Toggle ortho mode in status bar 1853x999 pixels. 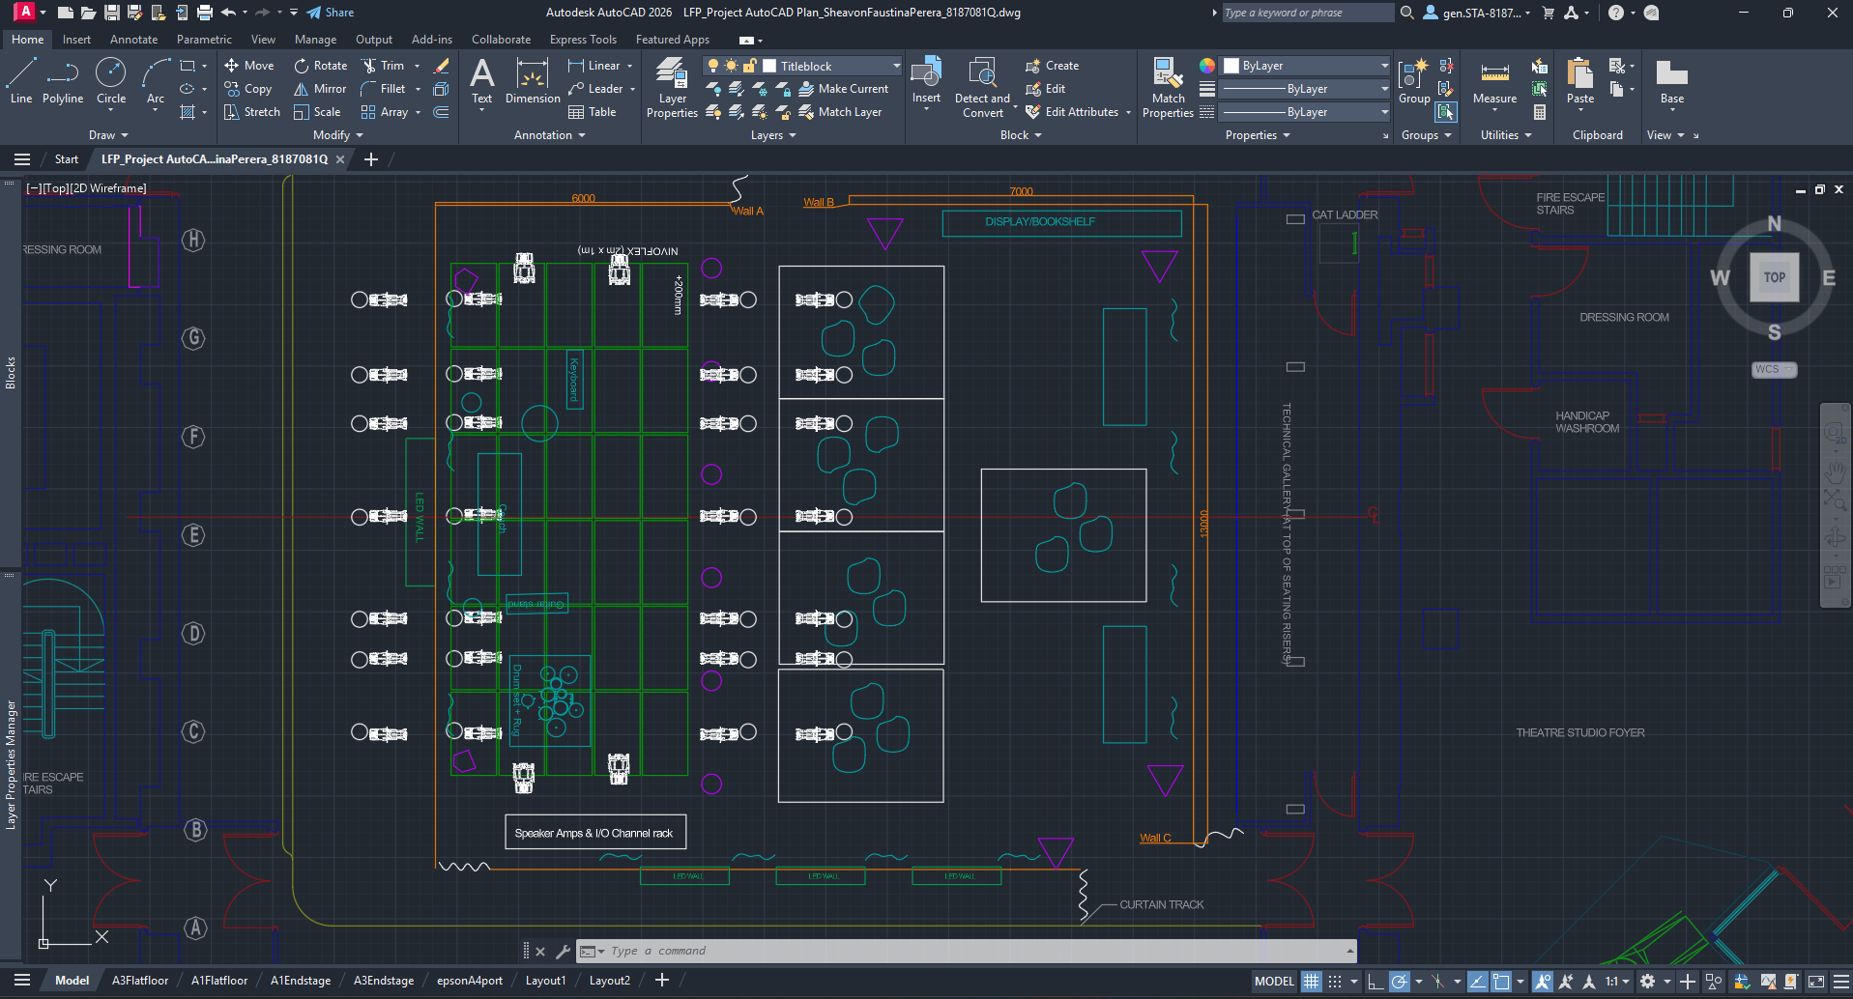[x=1375, y=982]
